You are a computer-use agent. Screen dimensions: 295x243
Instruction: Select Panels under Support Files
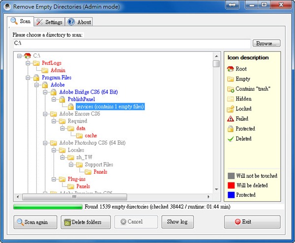(x=100, y=172)
